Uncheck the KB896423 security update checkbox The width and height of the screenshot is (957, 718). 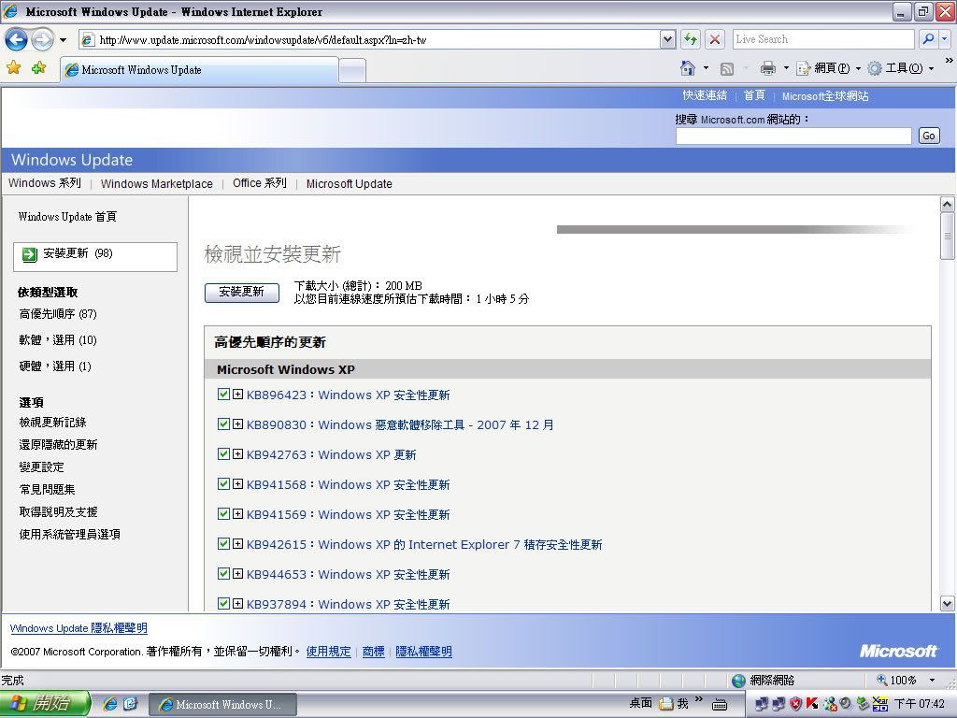pos(223,395)
